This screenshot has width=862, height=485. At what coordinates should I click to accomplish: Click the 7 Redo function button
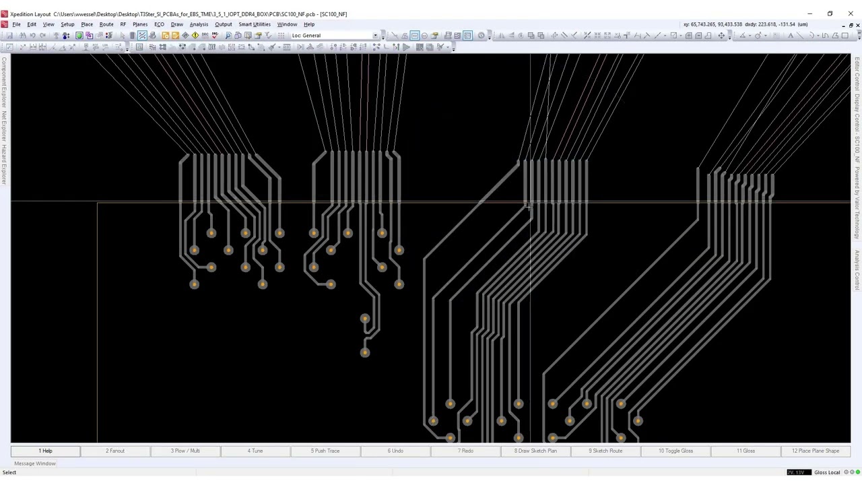point(465,451)
